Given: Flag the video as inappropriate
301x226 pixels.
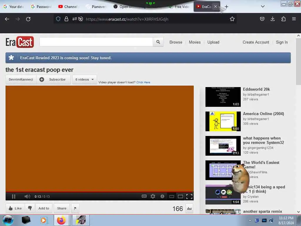Looking at the screenshot, I should pyautogui.click(x=75, y=208).
